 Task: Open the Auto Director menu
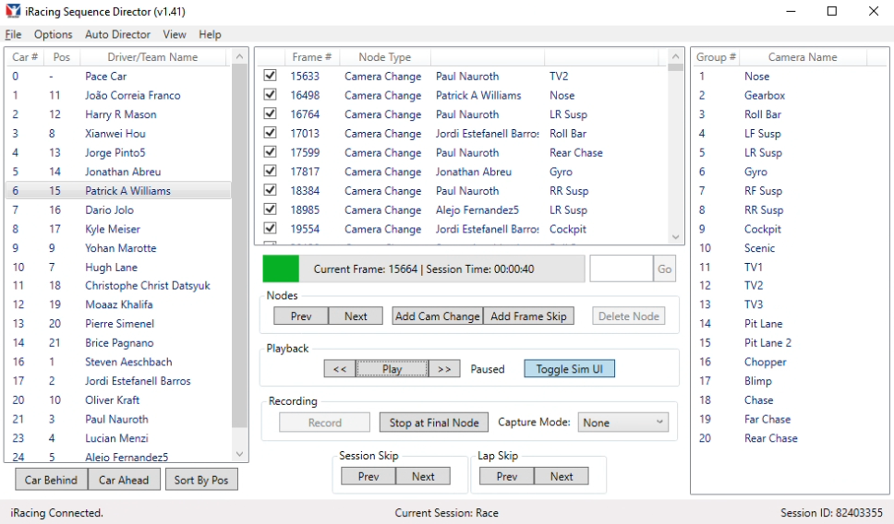pos(117,34)
